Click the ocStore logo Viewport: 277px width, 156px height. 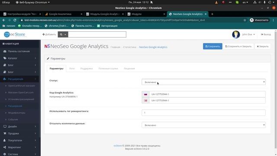point(15,34)
